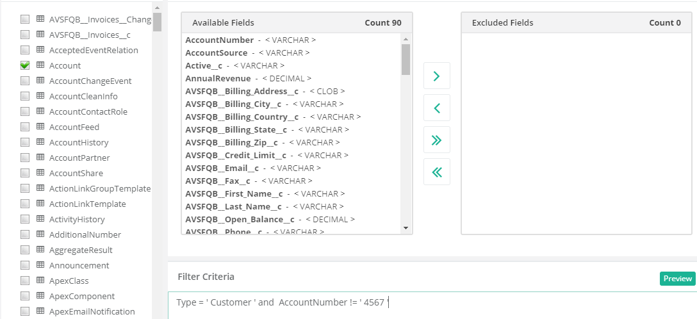This screenshot has height=319, width=697.
Task: Click the move selected field right arrow
Action: [x=437, y=76]
